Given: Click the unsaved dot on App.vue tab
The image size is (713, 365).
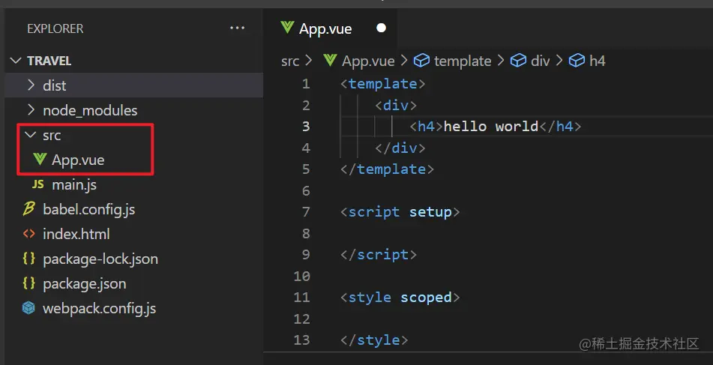Looking at the screenshot, I should coord(381,28).
